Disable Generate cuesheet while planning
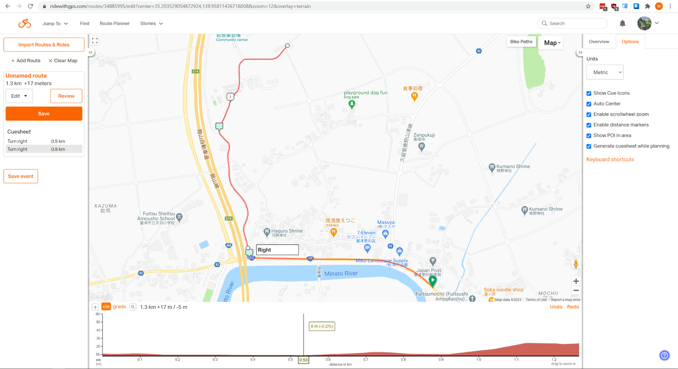This screenshot has height=369, width=678. (x=589, y=146)
